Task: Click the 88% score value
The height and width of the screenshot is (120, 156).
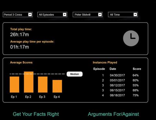Action: click(x=136, y=90)
